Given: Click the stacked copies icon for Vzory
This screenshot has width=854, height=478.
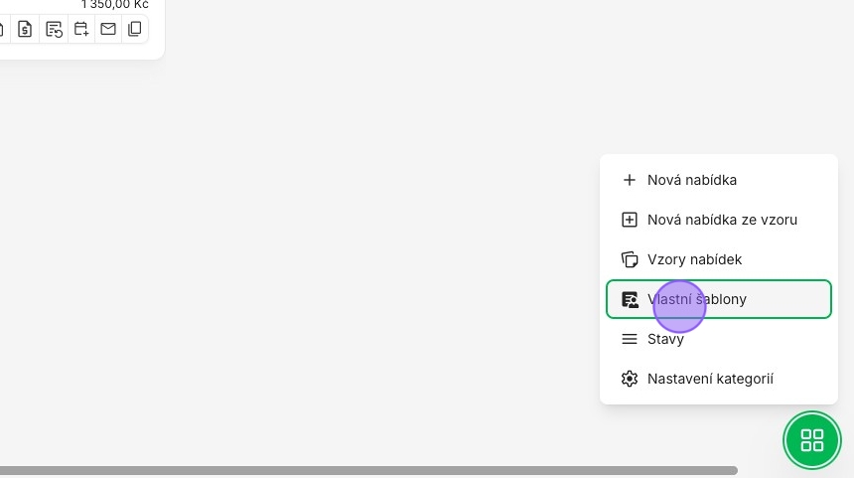Looking at the screenshot, I should pyautogui.click(x=629, y=259).
